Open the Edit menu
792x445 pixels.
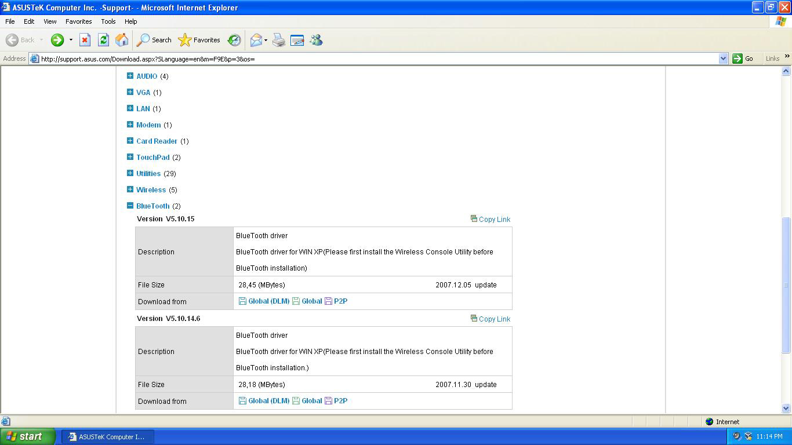point(29,21)
